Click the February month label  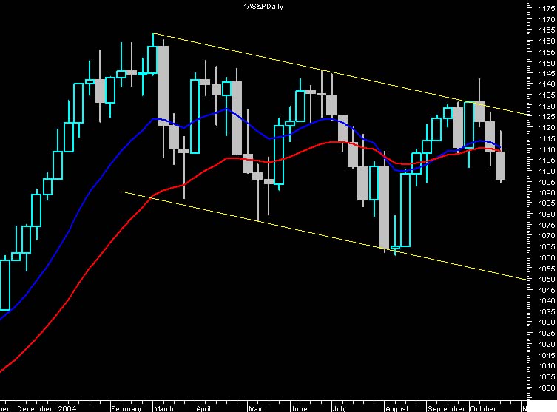coord(126,408)
